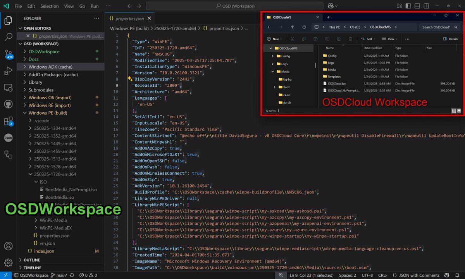Open index.json in the explorer tree
Screen dimensions: 465x279
(x=44, y=251)
